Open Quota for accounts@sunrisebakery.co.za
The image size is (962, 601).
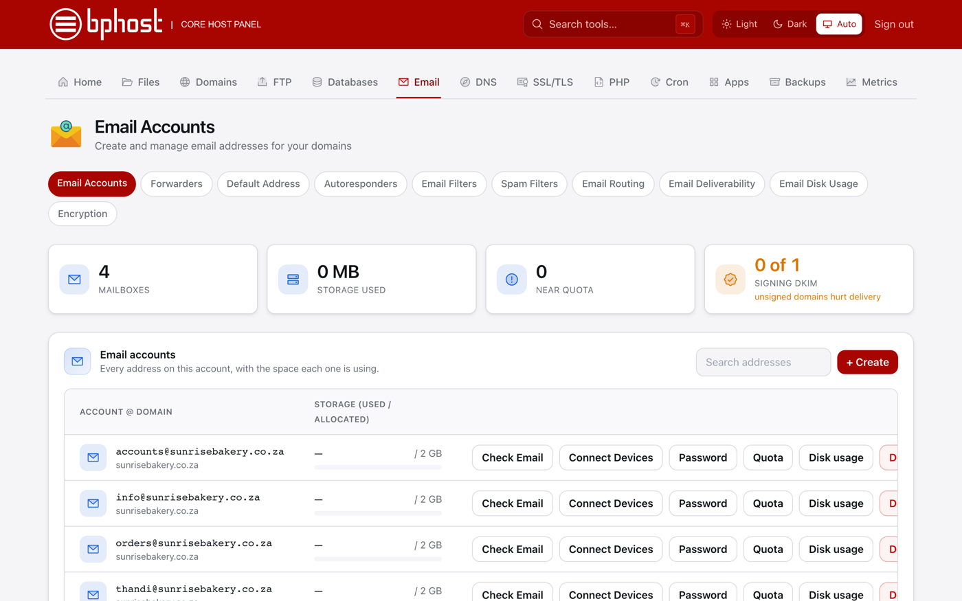pyautogui.click(x=768, y=457)
